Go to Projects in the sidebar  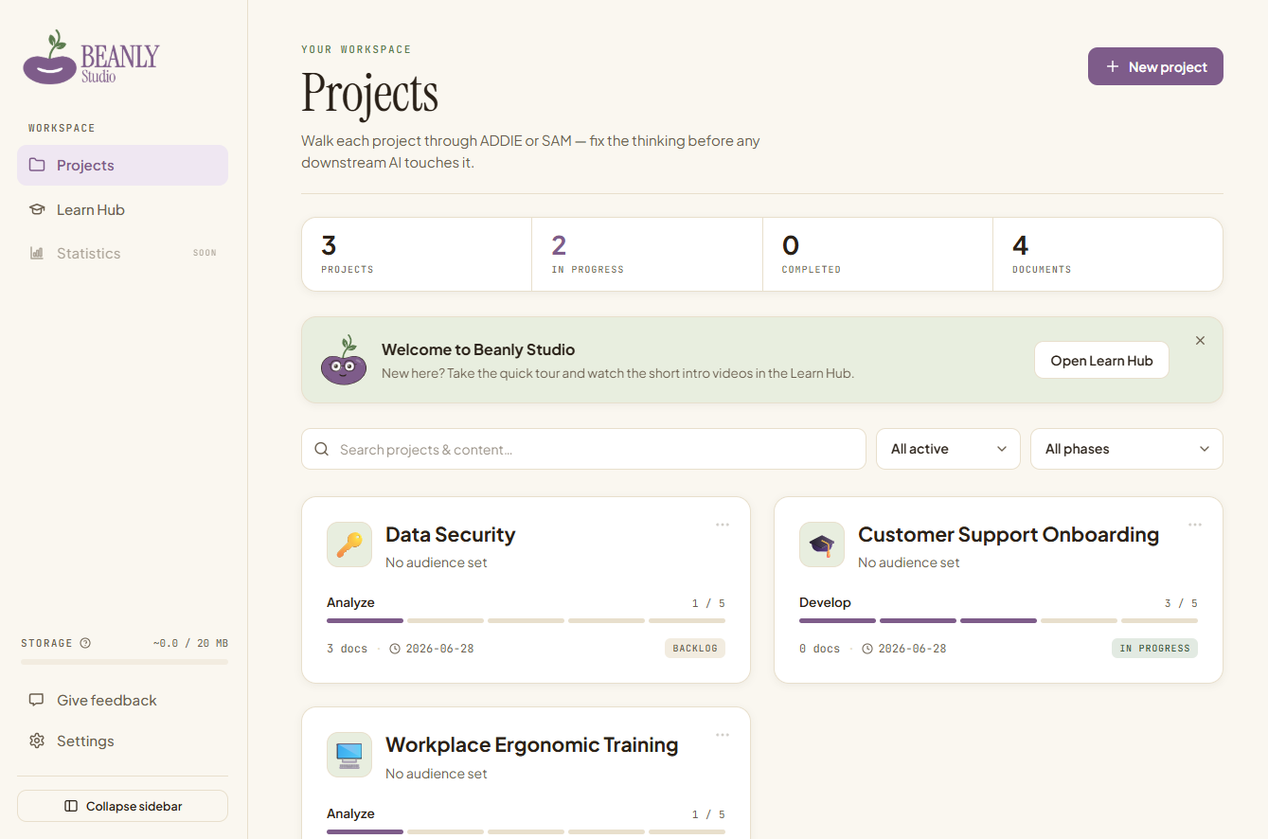pos(122,165)
